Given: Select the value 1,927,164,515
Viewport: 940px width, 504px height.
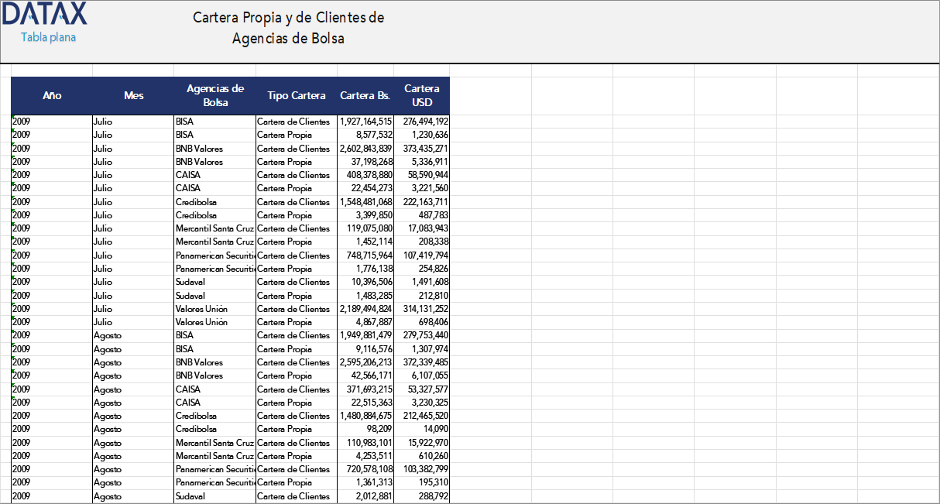Looking at the screenshot, I should pyautogui.click(x=364, y=121).
